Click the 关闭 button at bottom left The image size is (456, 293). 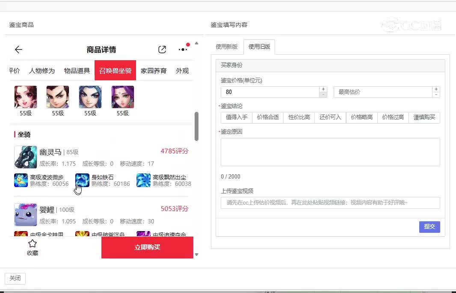click(15, 278)
